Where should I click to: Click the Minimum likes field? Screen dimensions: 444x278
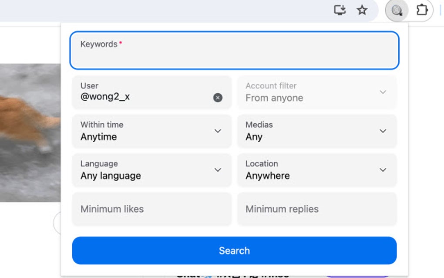click(x=151, y=209)
